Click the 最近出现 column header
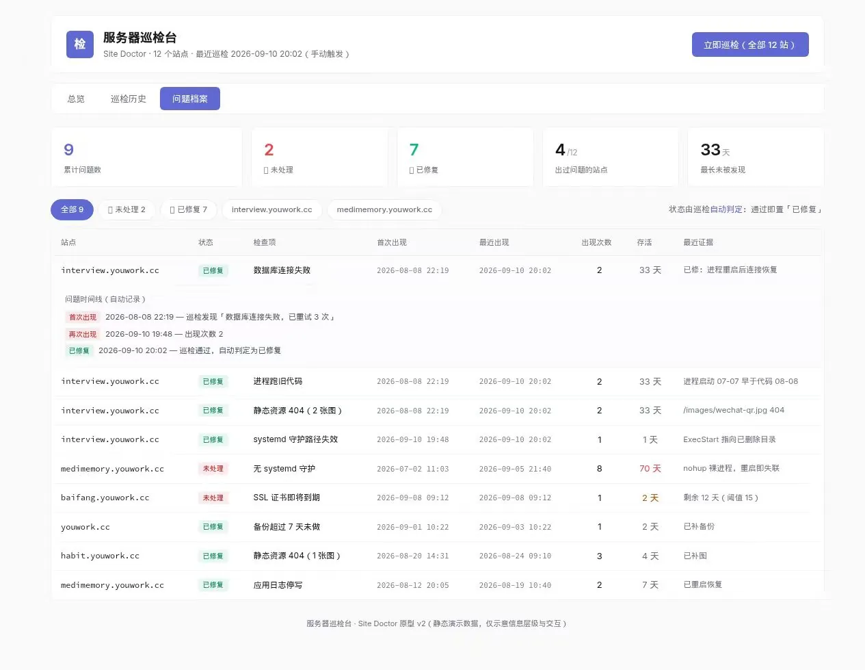Screen dimensions: 865x670 point(494,242)
